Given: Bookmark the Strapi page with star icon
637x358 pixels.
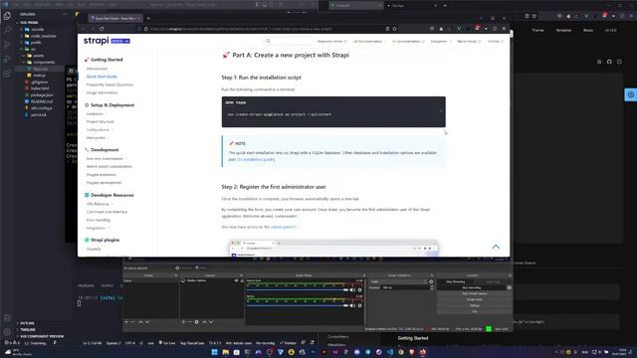Looking at the screenshot, I should pos(394,29).
